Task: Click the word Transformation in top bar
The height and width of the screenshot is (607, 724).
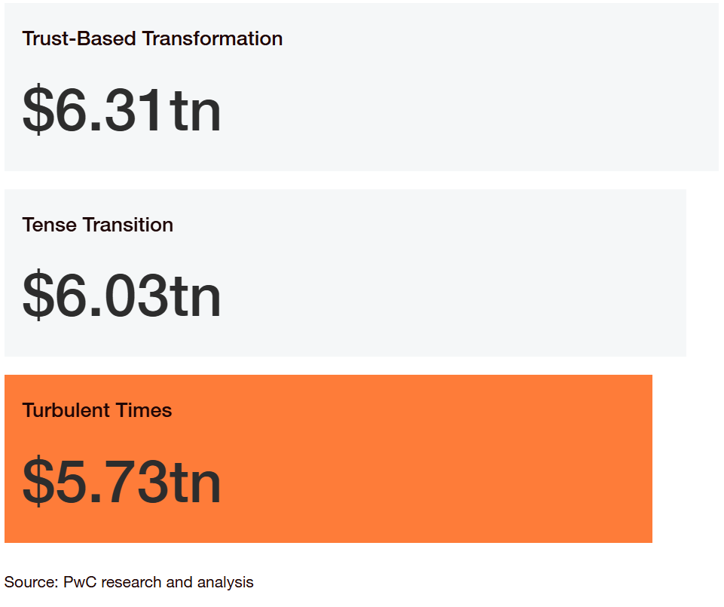Action: 212,38
